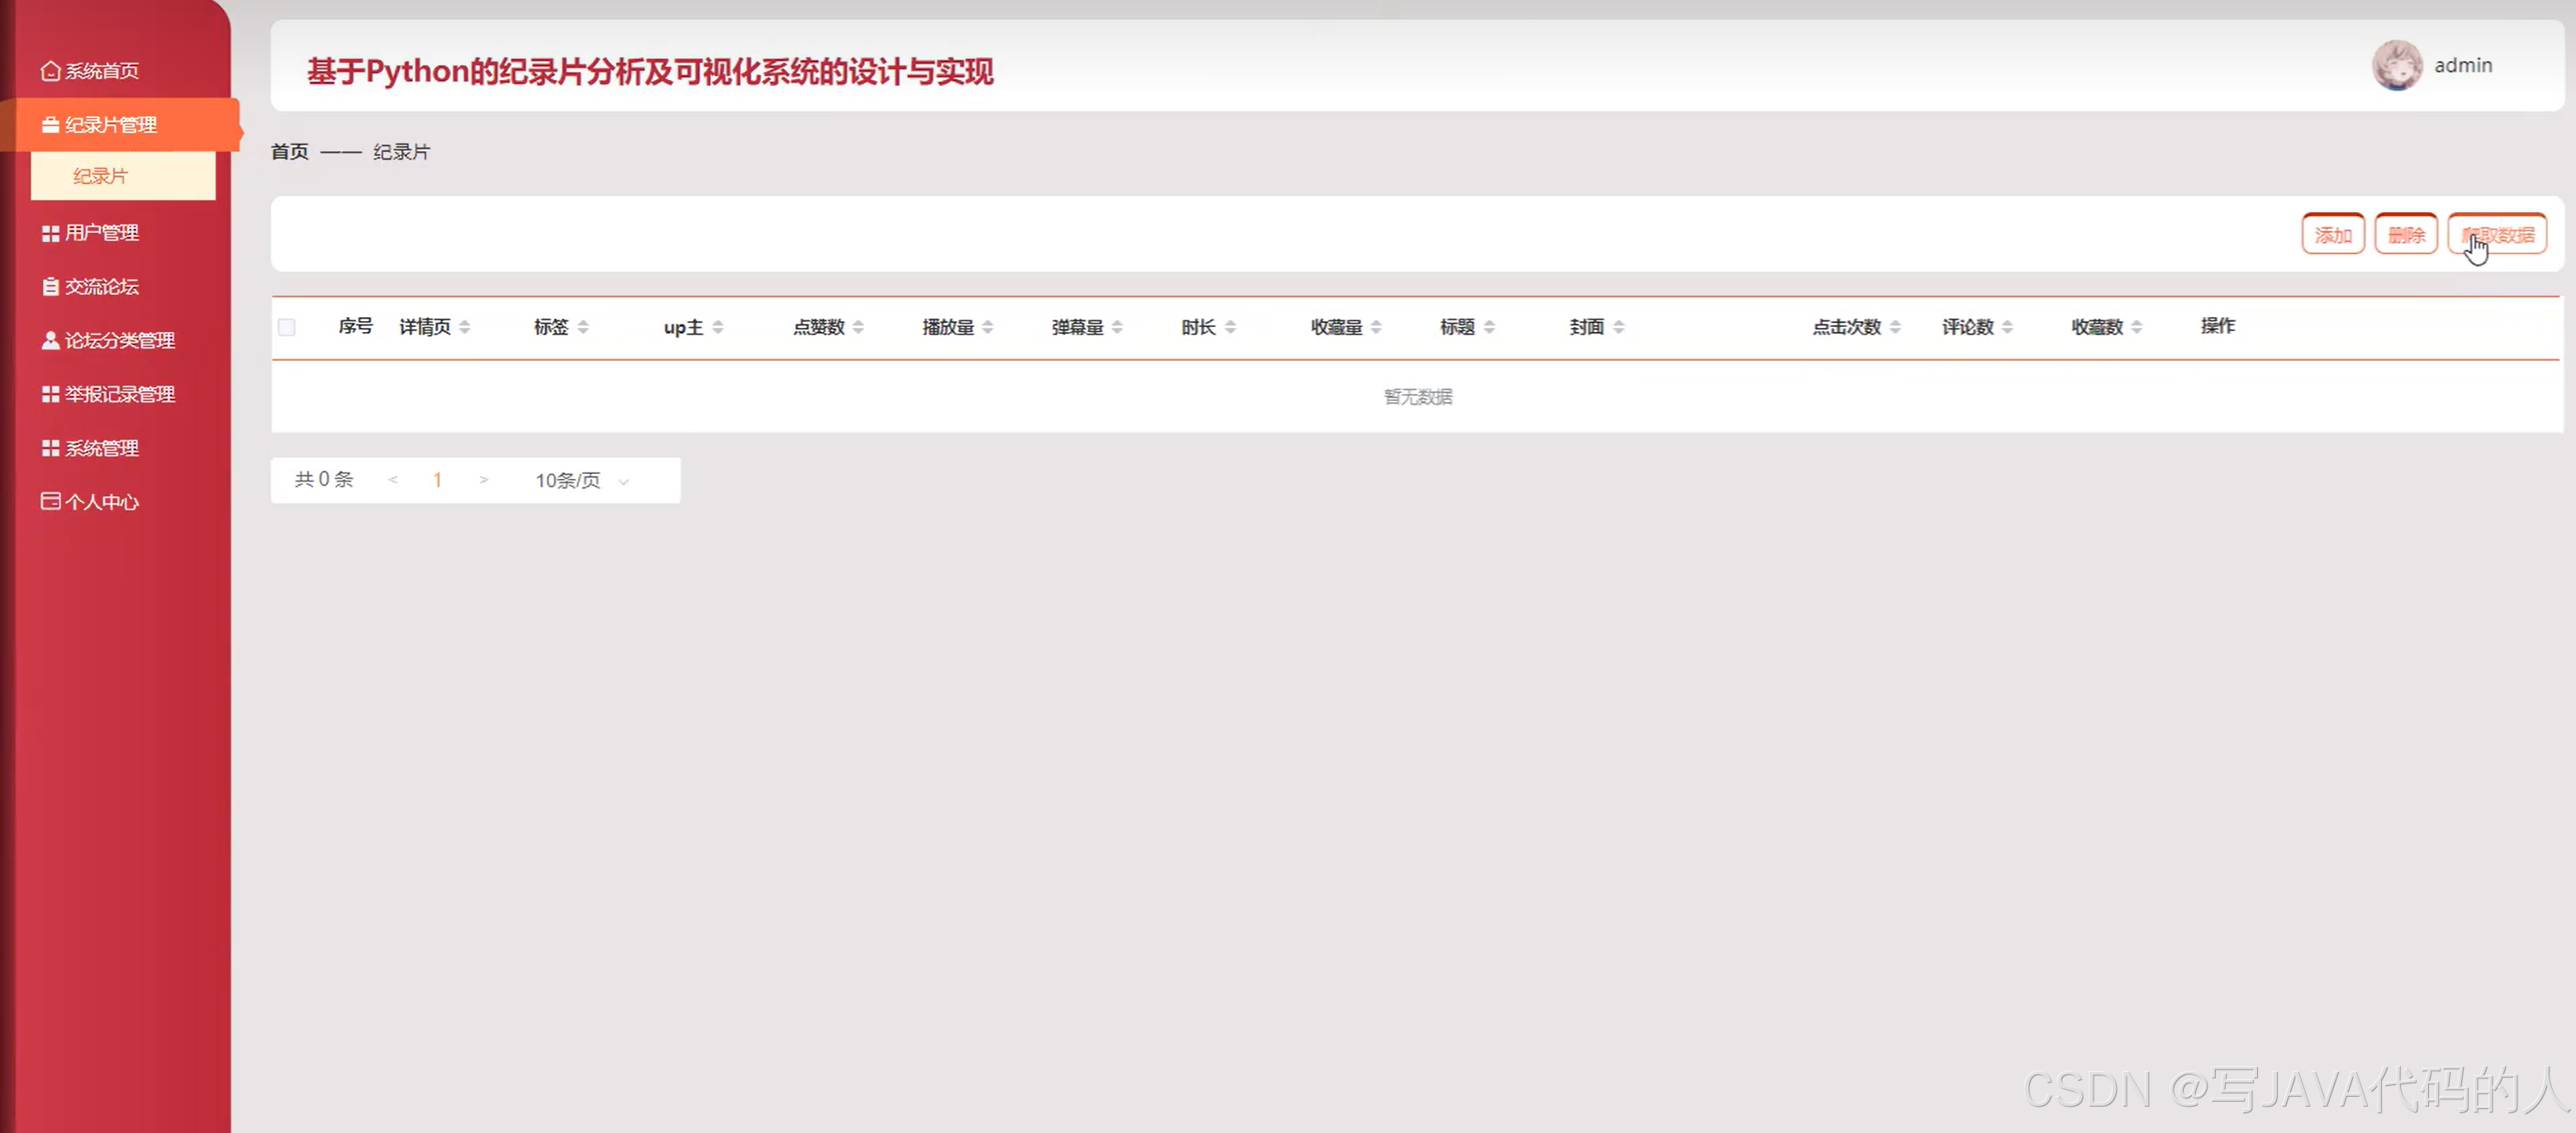2576x1133 pixels.
Task: Toggle the select-all checkbox in table header
Action: coord(287,328)
